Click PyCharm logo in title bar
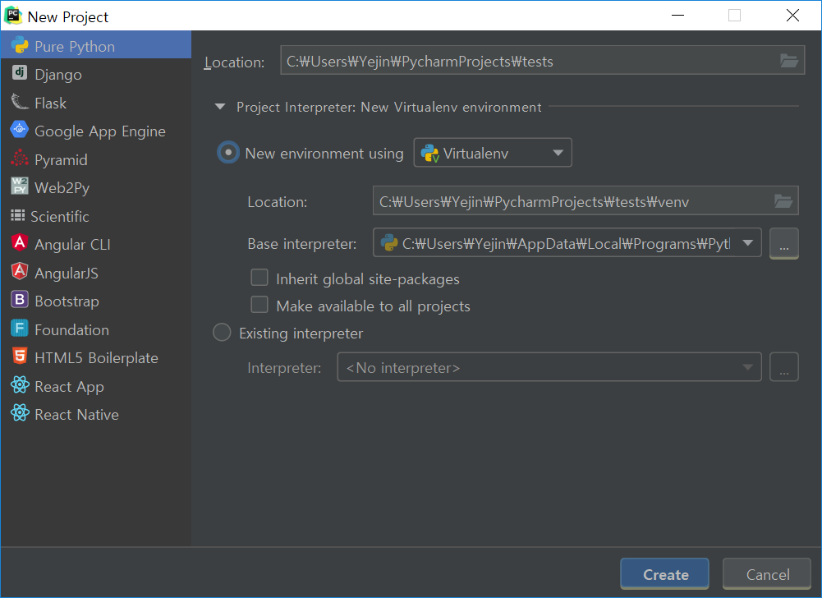This screenshot has height=598, width=822. click(13, 16)
